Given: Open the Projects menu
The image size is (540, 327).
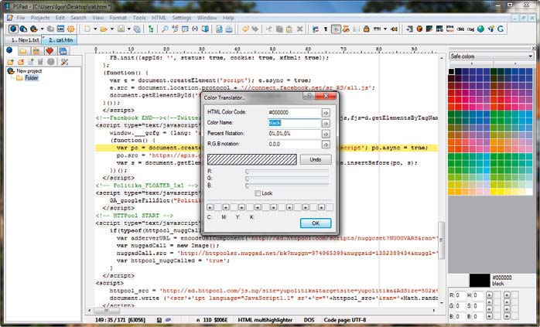Looking at the screenshot, I should (40, 18).
